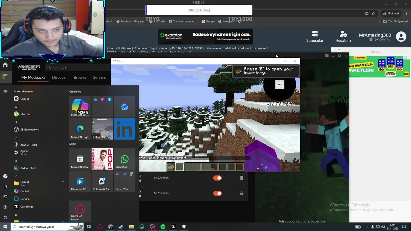Screen dimensions: 411x231
Task: Open Instagram bookmark
Action: point(226,21)
